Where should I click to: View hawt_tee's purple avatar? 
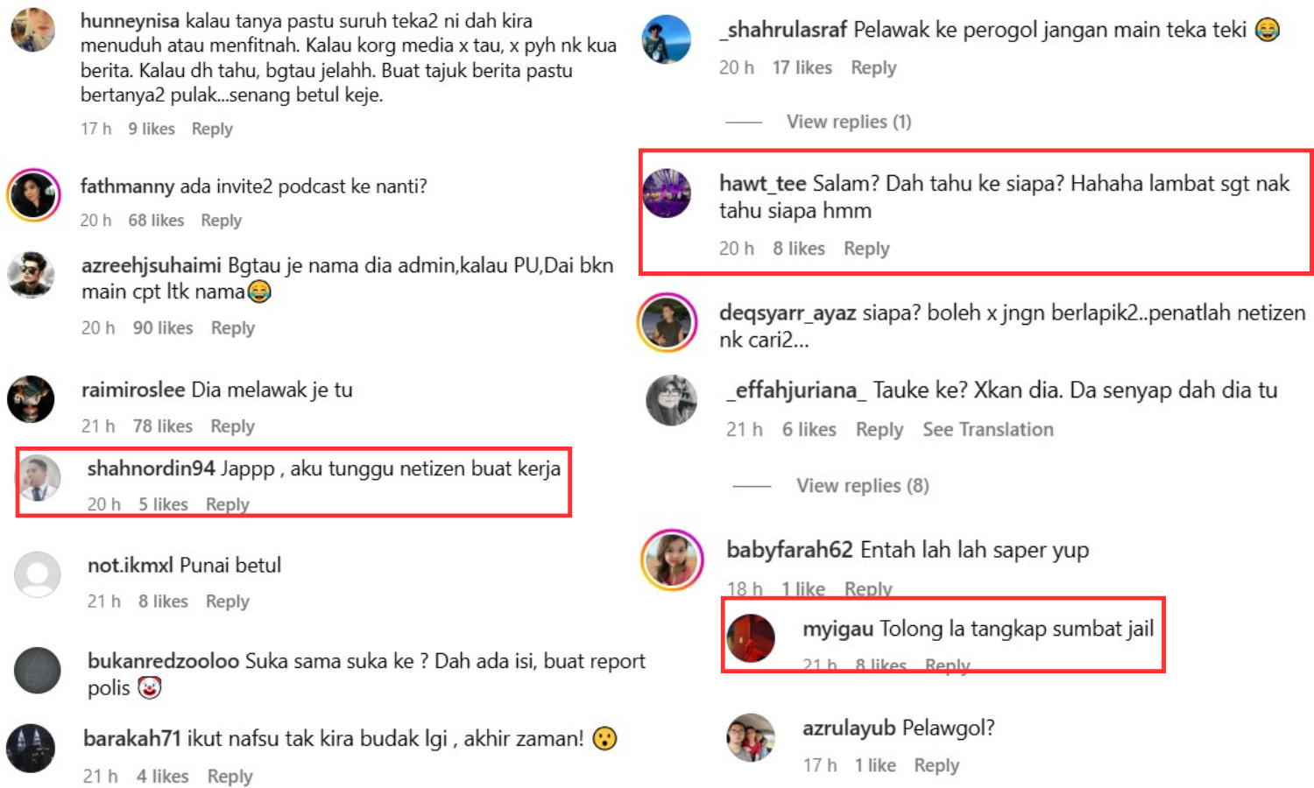(667, 193)
